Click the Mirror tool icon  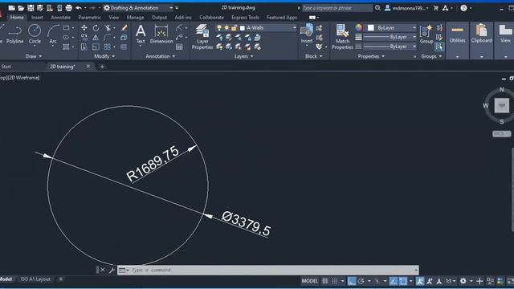pyautogui.click(x=96, y=38)
